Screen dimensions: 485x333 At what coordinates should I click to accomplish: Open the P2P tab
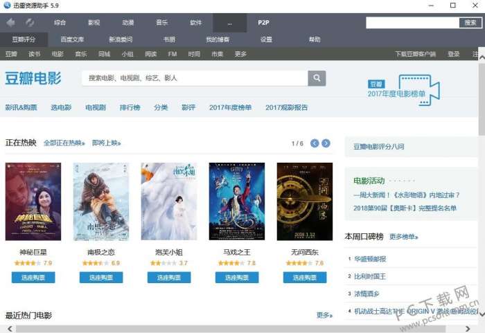click(x=263, y=23)
